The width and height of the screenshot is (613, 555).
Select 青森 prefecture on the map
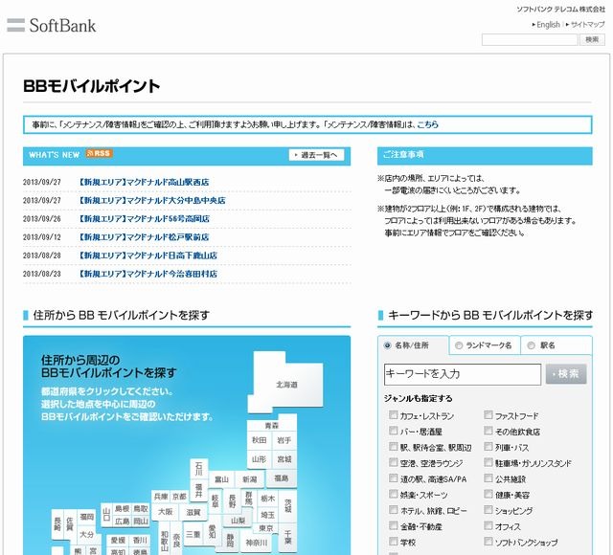[272, 425]
